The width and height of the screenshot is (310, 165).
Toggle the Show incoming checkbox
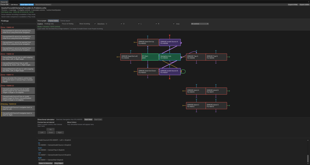[95, 24]
